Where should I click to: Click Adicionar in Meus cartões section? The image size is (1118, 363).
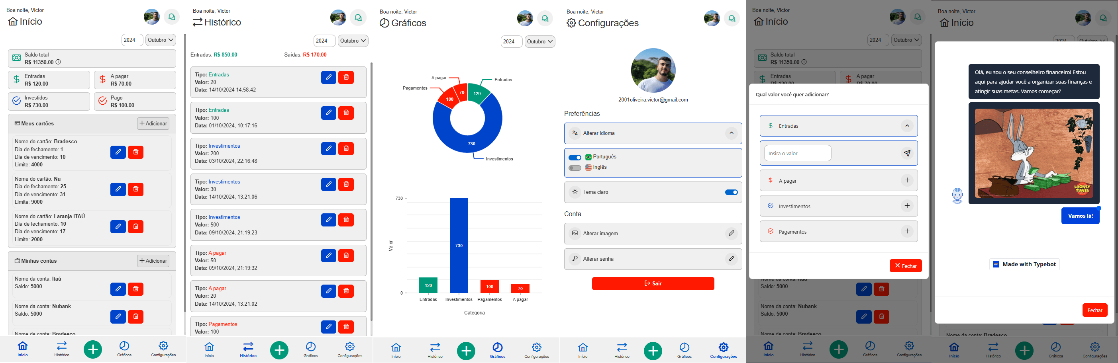pos(153,124)
